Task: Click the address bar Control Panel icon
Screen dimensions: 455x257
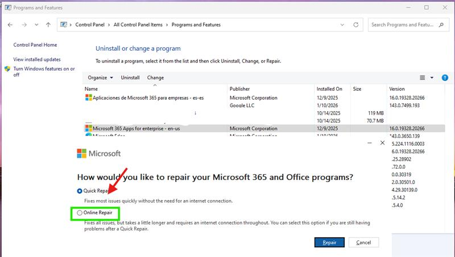Action: 64,25
